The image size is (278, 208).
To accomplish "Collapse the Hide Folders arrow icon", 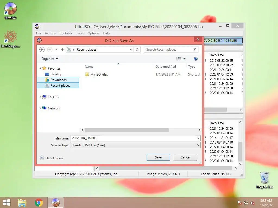I will click(42, 158).
